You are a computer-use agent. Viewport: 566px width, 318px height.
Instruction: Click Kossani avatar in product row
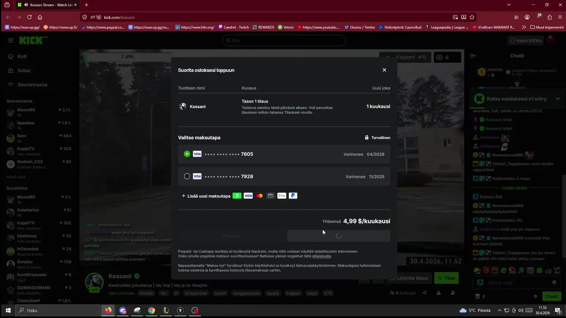point(183,106)
